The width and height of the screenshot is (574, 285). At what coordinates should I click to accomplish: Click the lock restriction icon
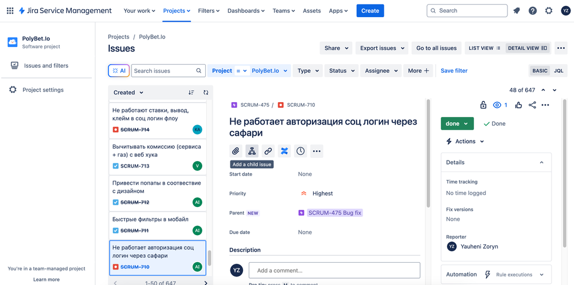pos(483,106)
